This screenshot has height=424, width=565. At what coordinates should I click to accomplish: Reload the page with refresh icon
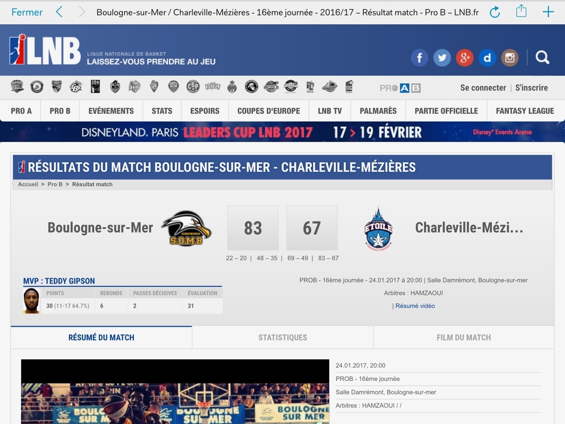[495, 12]
